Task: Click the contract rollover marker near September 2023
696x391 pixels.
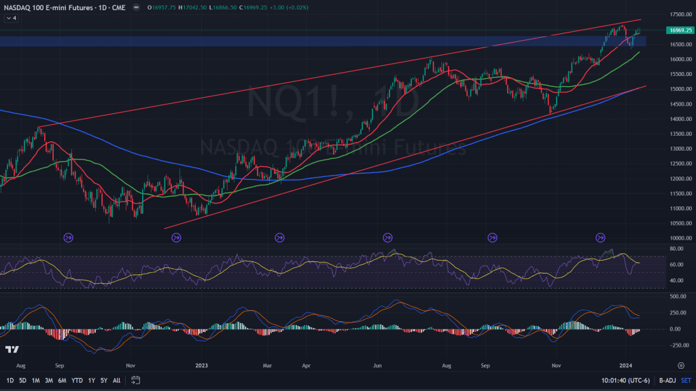Action: point(492,238)
